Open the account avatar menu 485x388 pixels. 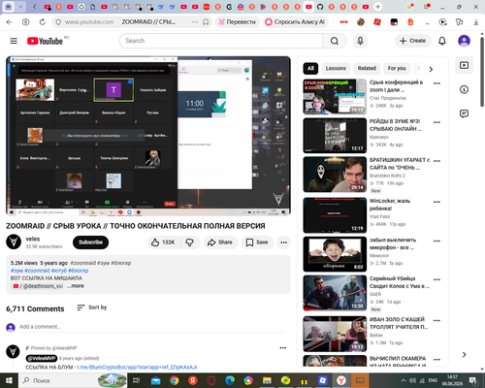tap(464, 41)
